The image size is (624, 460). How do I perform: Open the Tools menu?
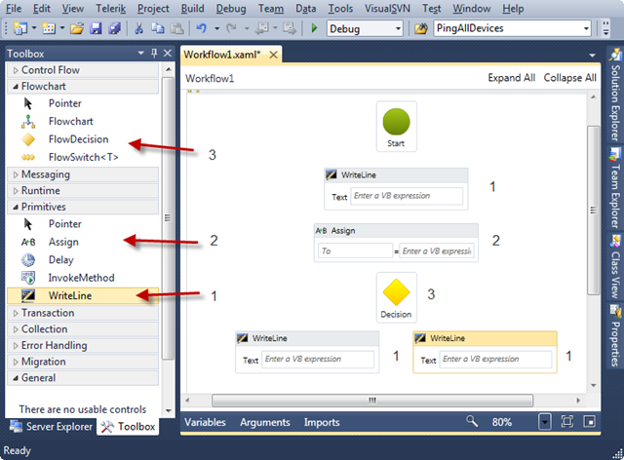(x=340, y=9)
